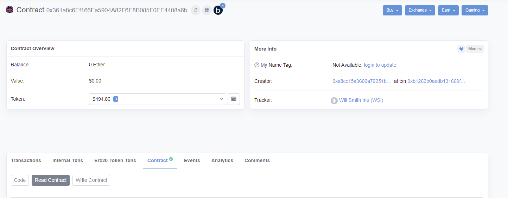The image size is (508, 198).
Task: Switch to the Erc20 Token Txns tab
Action: pyautogui.click(x=115, y=160)
